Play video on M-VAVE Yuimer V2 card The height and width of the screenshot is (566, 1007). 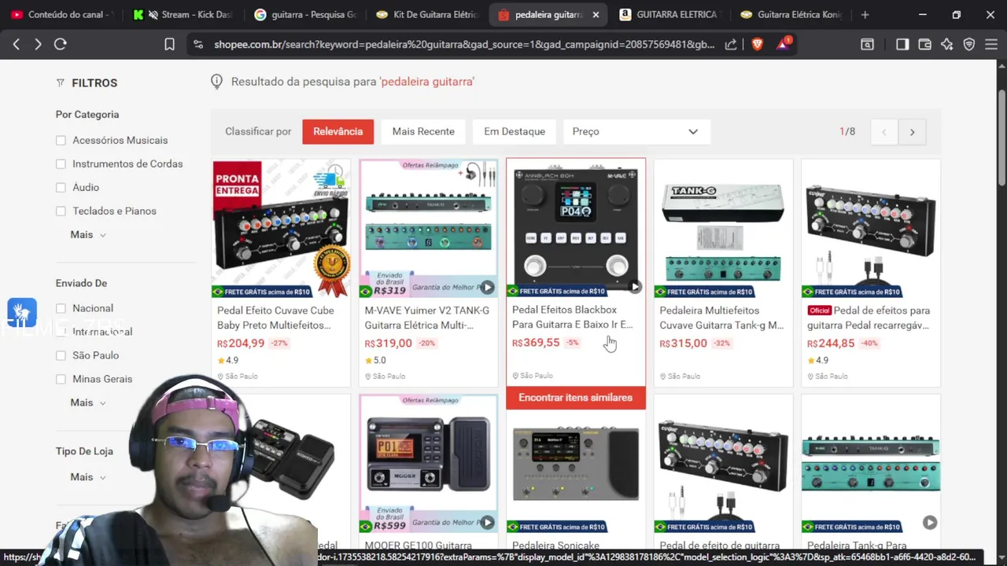(488, 287)
